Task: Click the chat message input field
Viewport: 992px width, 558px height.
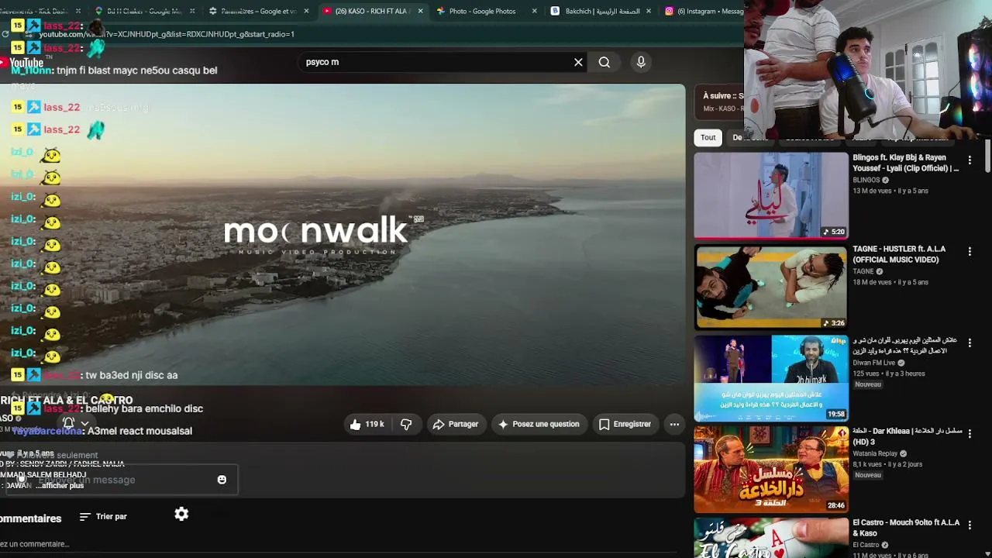Action: 120,480
